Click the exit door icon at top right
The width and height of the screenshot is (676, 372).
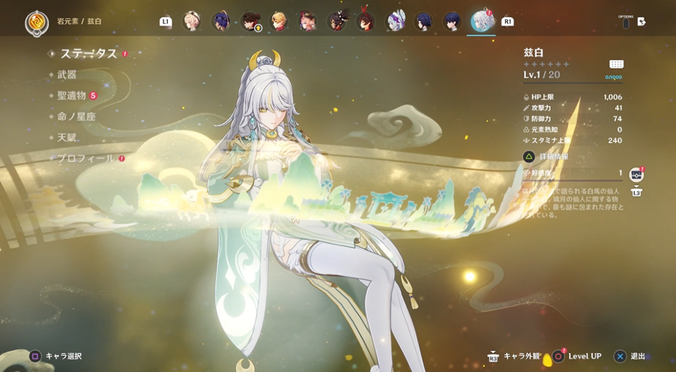point(642,22)
